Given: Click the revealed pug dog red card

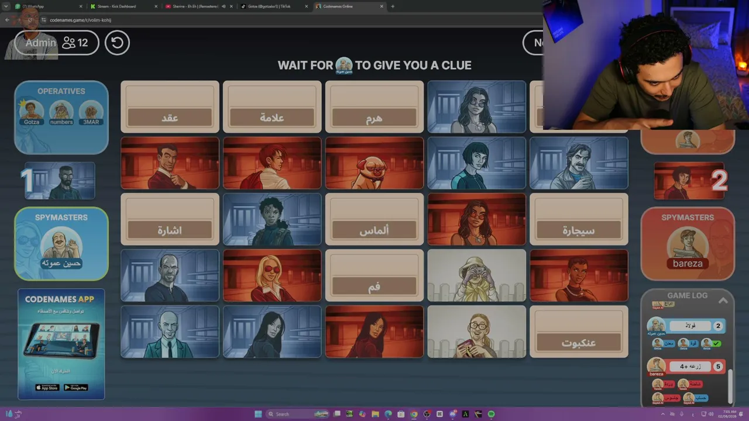Looking at the screenshot, I should point(374,163).
